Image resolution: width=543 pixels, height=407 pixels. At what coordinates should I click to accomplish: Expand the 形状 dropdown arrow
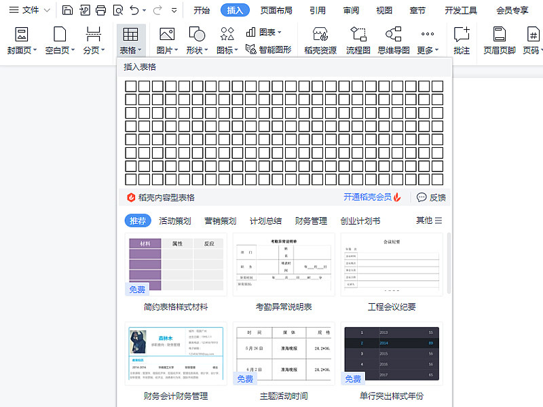(206, 50)
